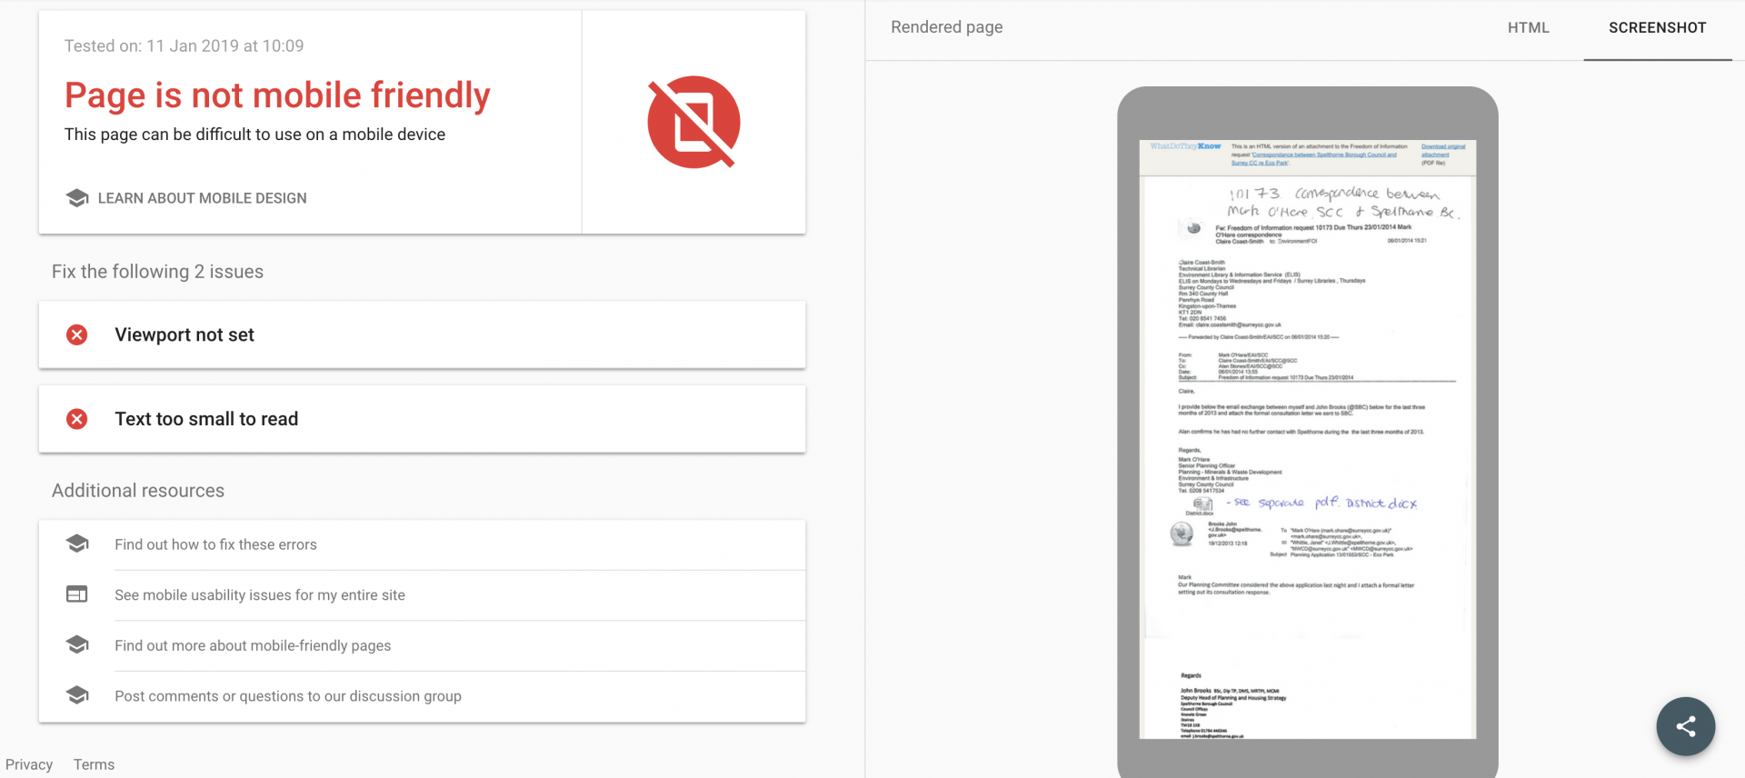
Task: Click graduation cap icon beside mobile-friendly pages resource
Action: (77, 644)
